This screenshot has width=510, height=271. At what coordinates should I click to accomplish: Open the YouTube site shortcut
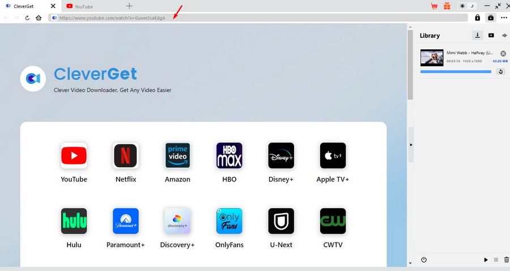pyautogui.click(x=74, y=155)
